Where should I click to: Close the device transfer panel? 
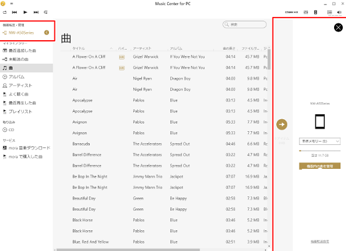(x=338, y=28)
